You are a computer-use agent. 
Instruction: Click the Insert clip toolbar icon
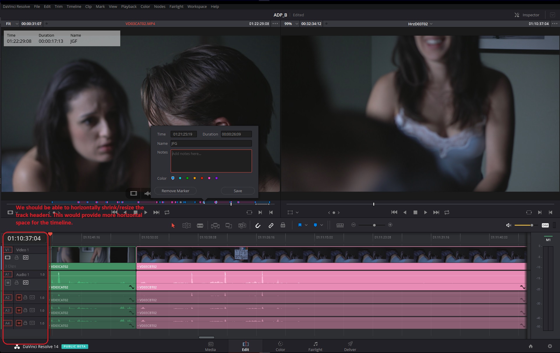tap(215, 225)
